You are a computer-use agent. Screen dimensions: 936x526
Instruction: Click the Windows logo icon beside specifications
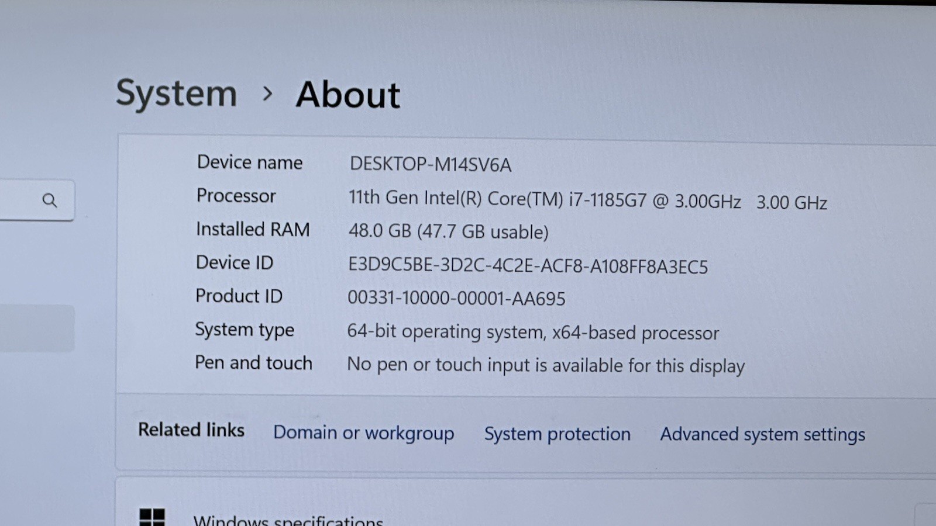pyautogui.click(x=152, y=517)
